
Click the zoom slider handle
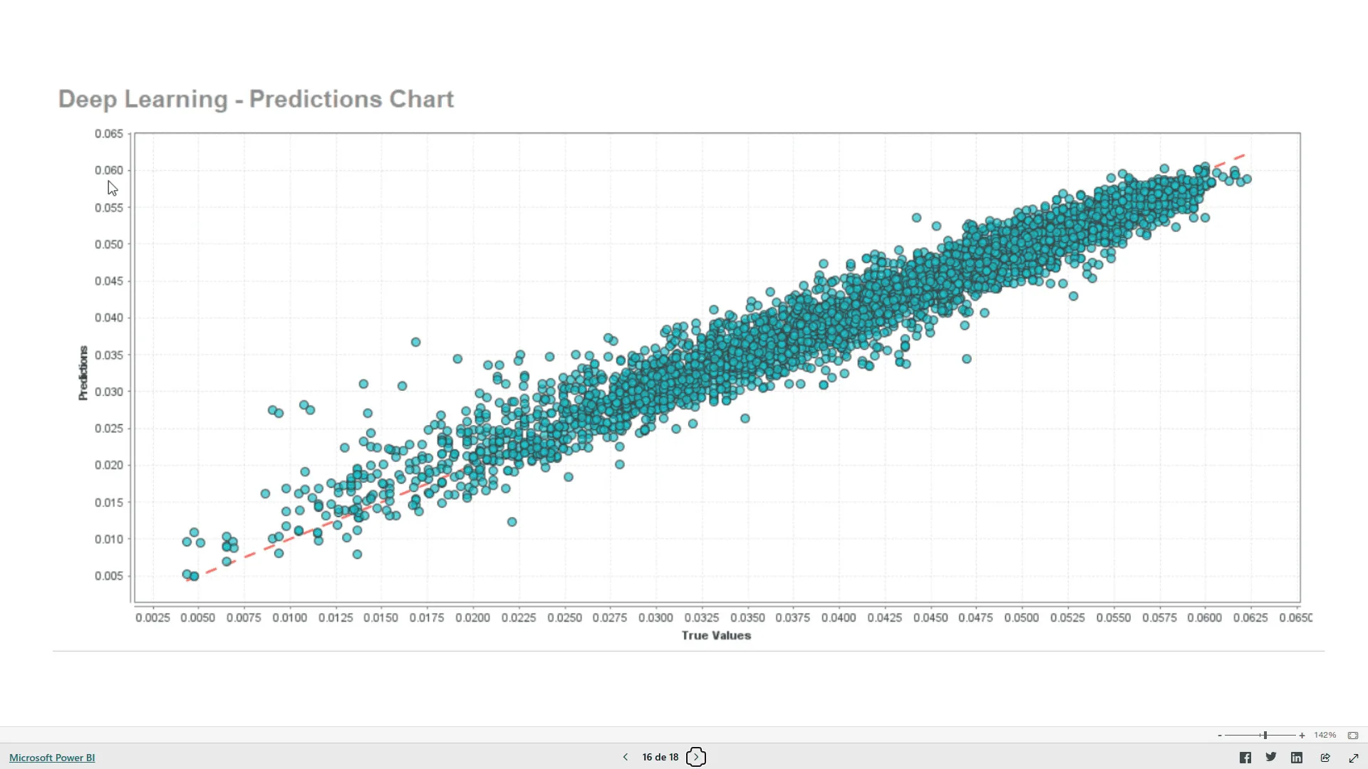1265,736
